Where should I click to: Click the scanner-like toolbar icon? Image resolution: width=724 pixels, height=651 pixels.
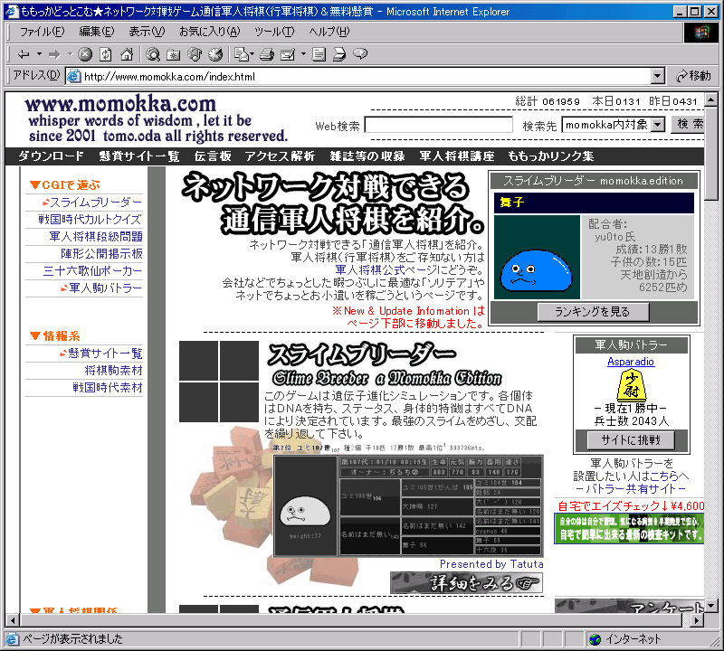(x=339, y=54)
